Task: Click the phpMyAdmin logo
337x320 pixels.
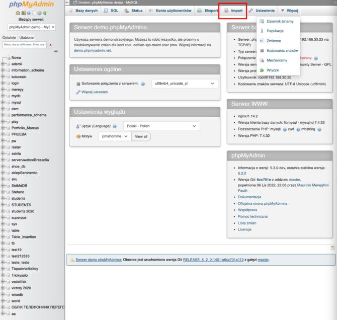Action: [x=31, y=5]
